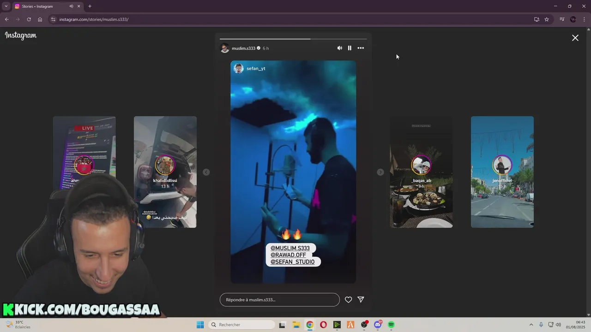This screenshot has width=591, height=332.
Task: Tap the @RAWAD.OFF mention sticker
Action: click(288, 255)
